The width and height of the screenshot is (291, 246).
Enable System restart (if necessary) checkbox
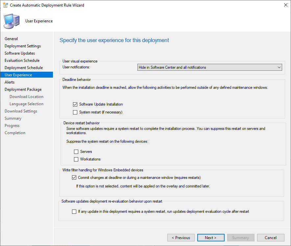click(x=76, y=112)
